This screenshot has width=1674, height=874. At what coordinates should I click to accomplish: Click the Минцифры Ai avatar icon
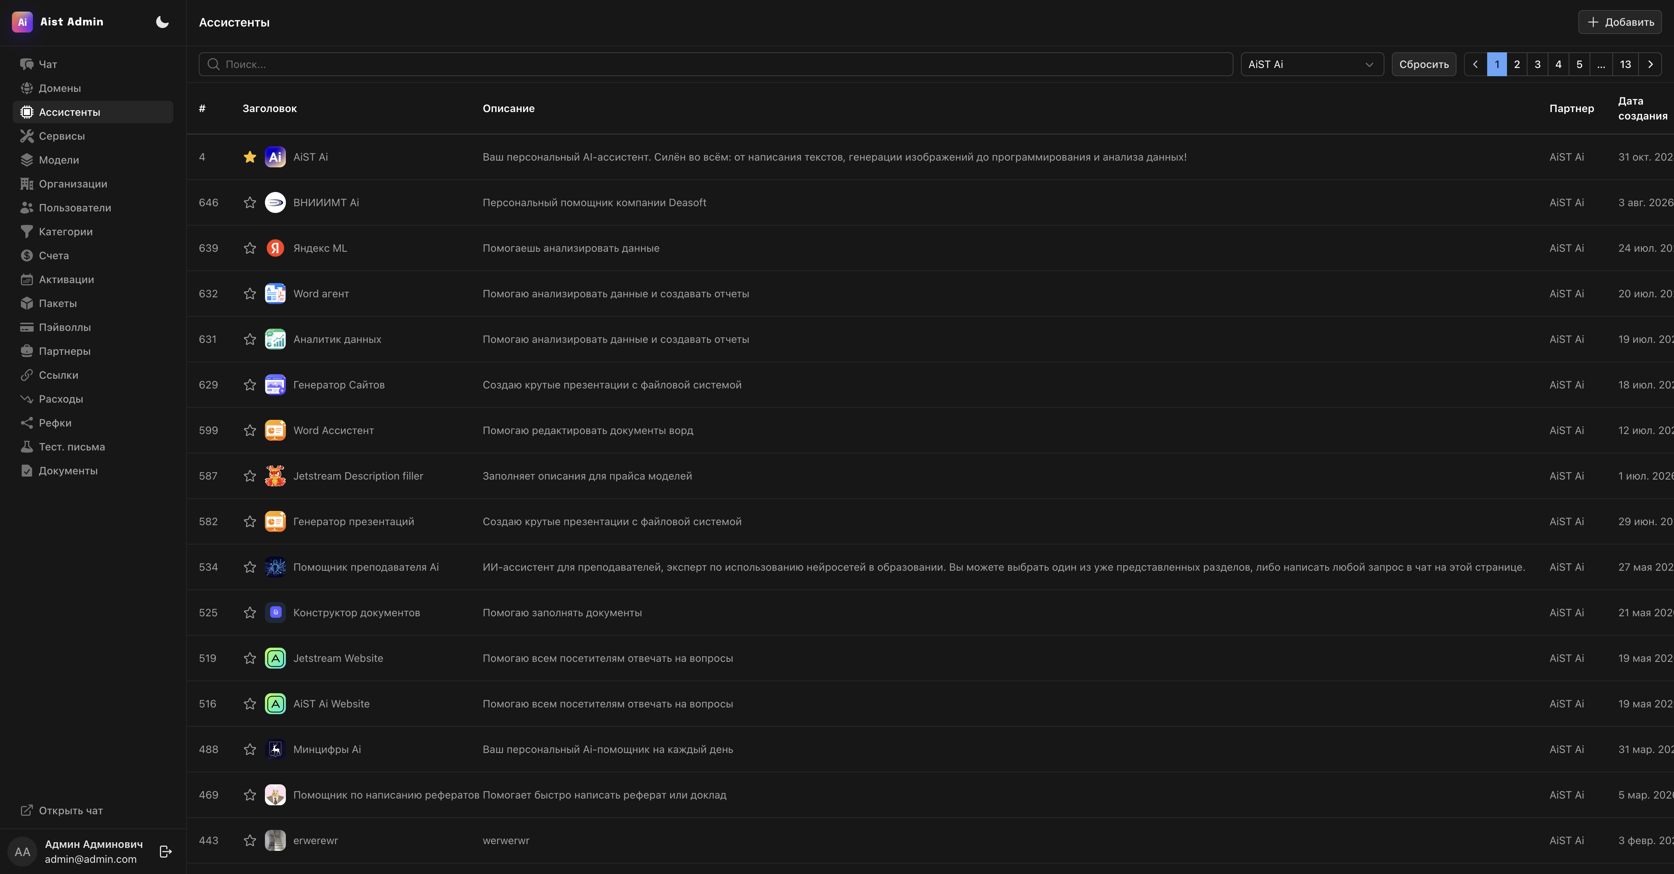(x=275, y=749)
